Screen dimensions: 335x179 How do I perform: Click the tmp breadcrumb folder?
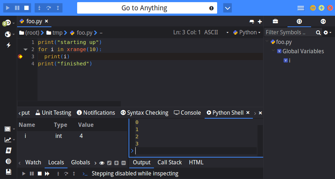click(55, 33)
